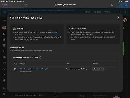Tap the studio.youtube.com address field
Screen dimensions: 130x98
65,5
